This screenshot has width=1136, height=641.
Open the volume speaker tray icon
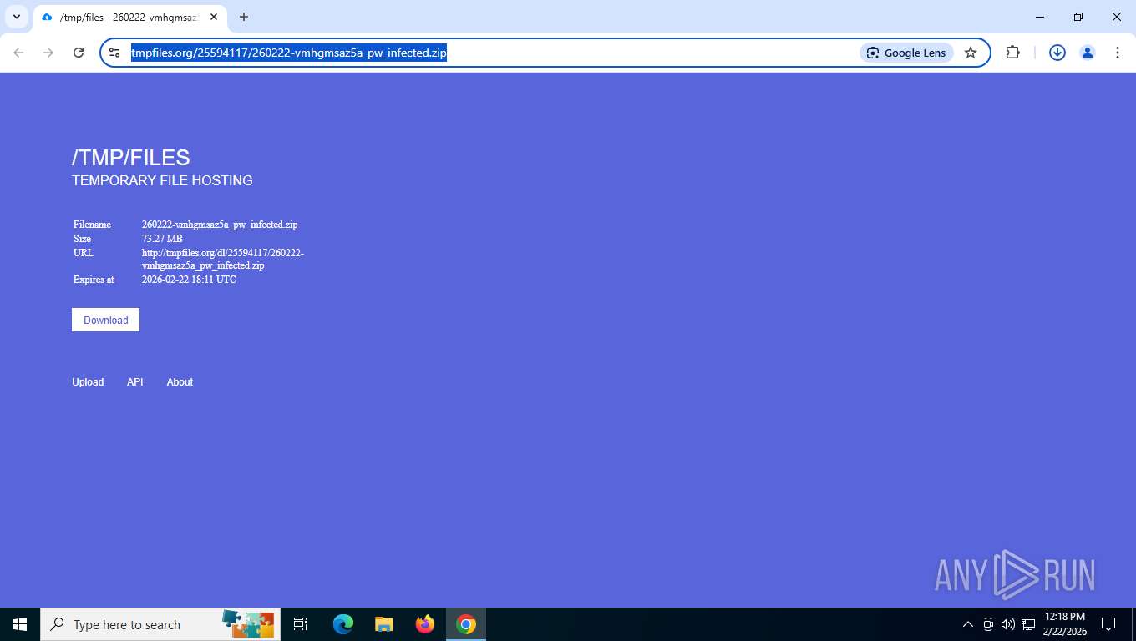pyautogui.click(x=1008, y=624)
